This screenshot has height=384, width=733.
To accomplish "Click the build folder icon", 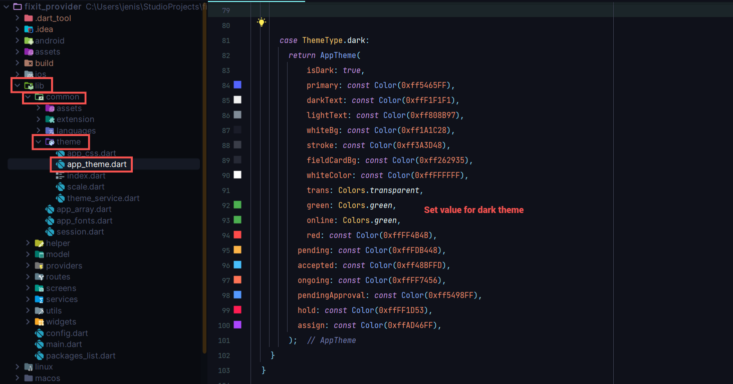I will tap(29, 63).
